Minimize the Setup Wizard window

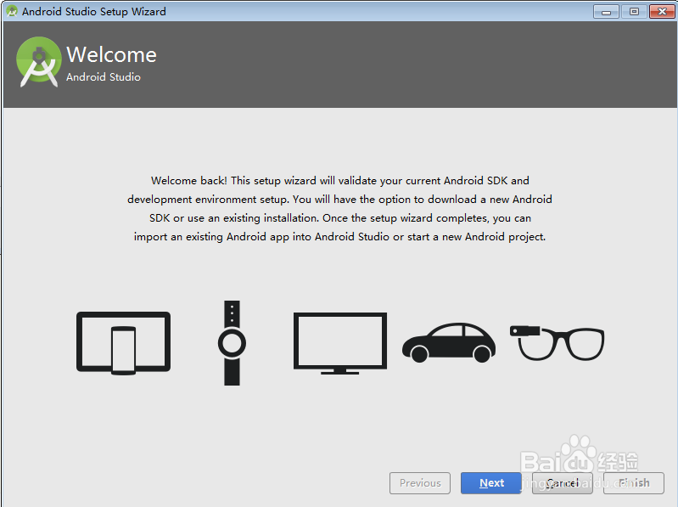606,12
